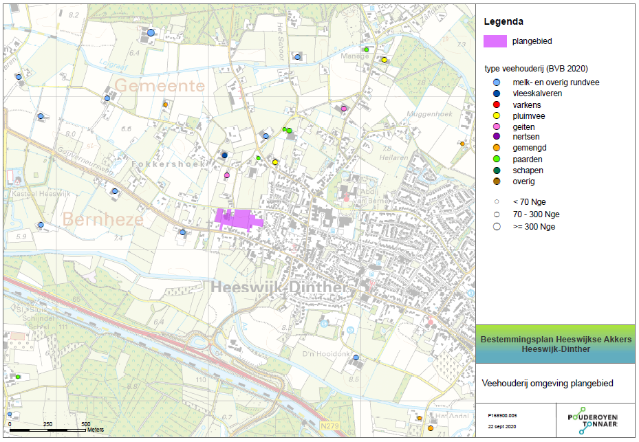Viewport: 639px width, 442px height.
Task: Click the project number P168900.005
Action: 502,415
